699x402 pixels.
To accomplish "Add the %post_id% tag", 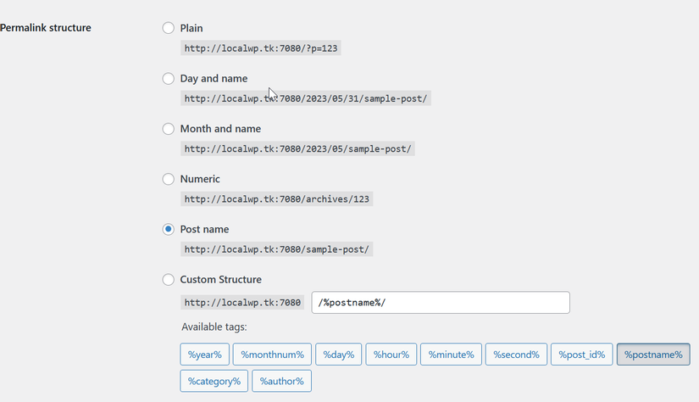I will pyautogui.click(x=582, y=355).
